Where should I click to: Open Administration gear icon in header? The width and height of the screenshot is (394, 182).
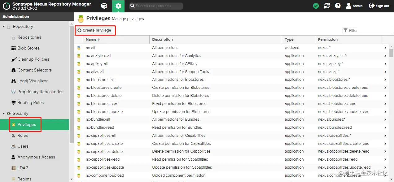tap(118, 6)
